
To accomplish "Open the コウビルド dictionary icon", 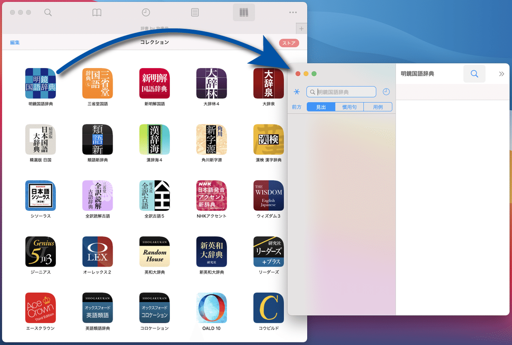I will (x=268, y=308).
